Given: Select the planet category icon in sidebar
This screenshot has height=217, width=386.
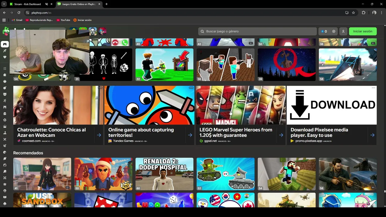Looking at the screenshot, I should [x=5, y=159].
